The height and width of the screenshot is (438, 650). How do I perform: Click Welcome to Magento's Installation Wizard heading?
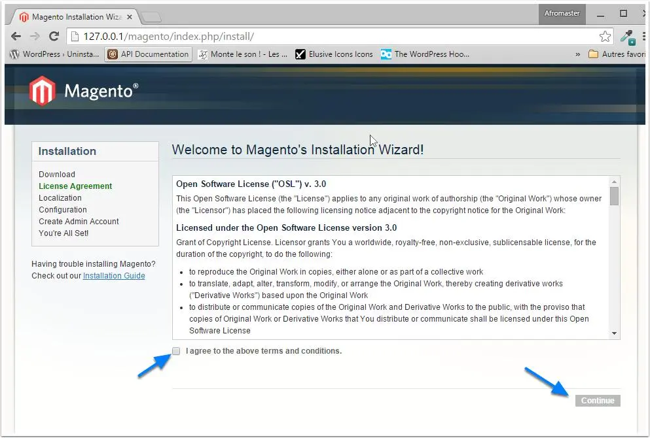[298, 150]
